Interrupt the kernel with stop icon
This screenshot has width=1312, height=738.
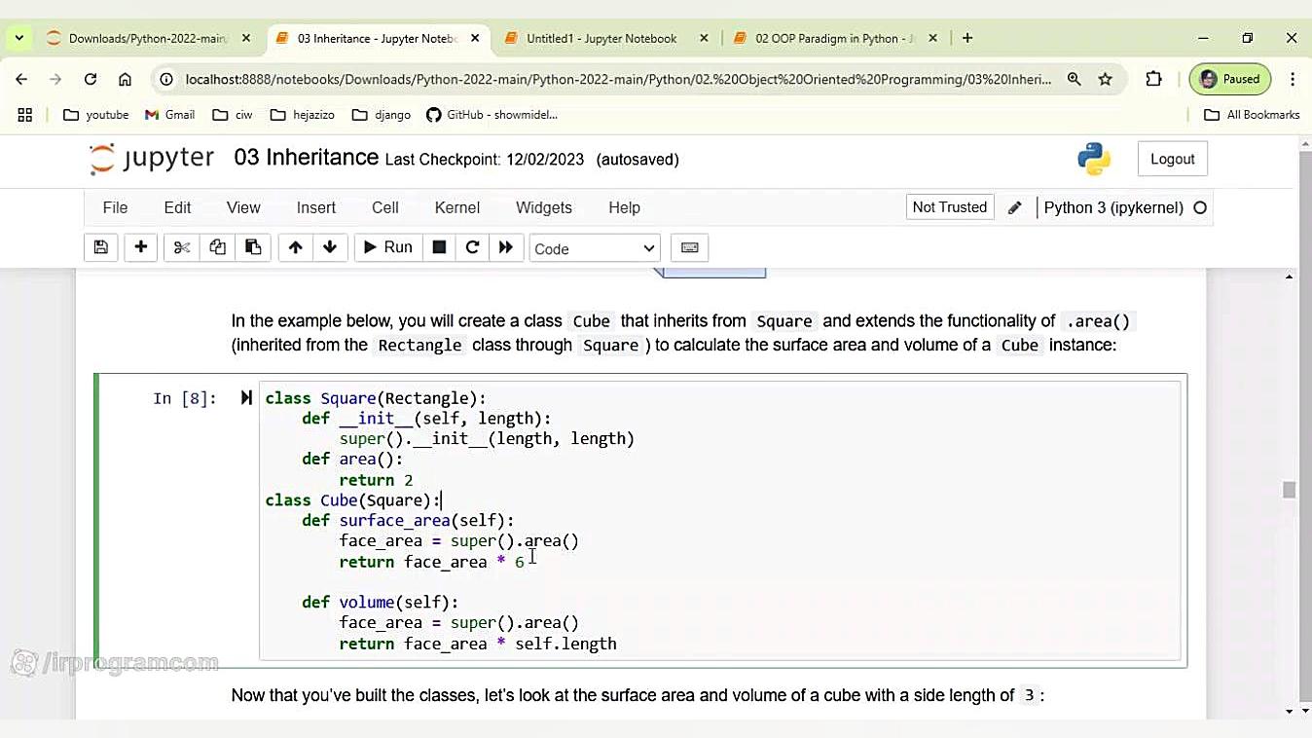[x=439, y=247]
